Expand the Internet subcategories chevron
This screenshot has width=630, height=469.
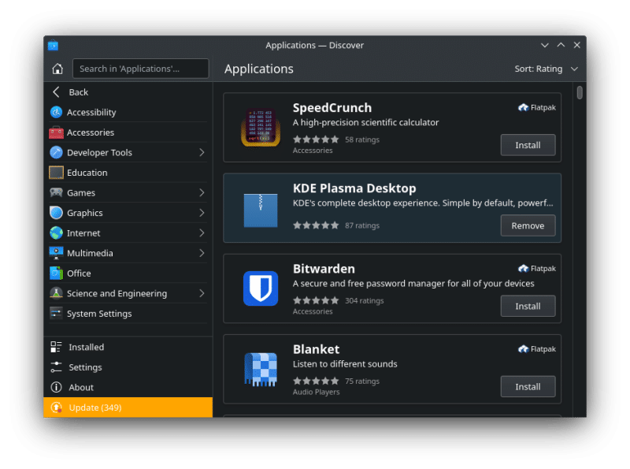tap(202, 233)
